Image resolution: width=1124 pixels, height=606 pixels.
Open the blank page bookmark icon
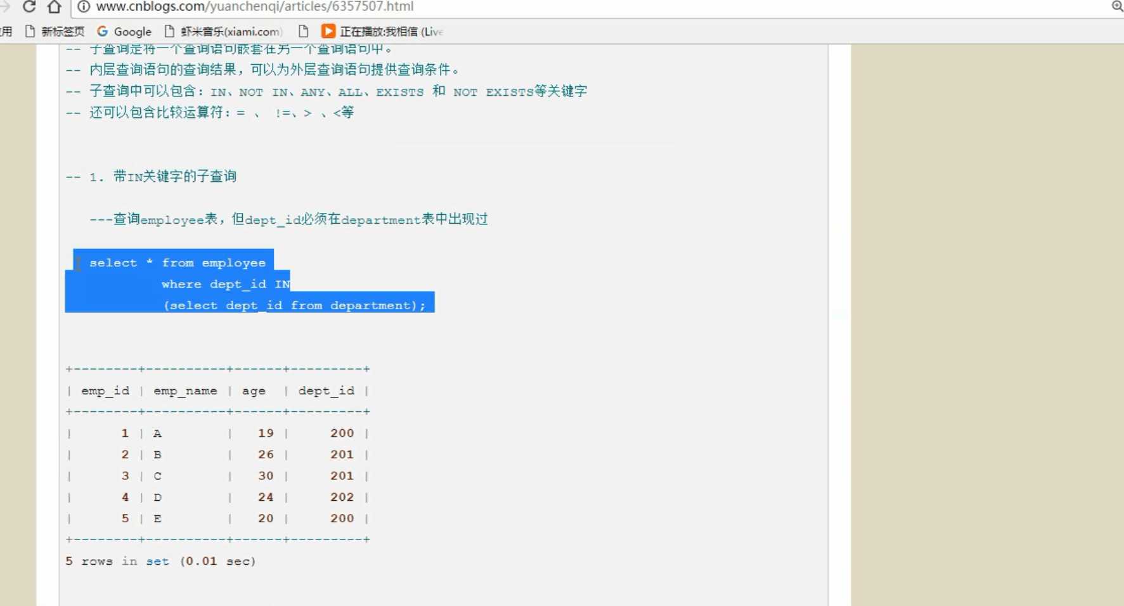[303, 31]
